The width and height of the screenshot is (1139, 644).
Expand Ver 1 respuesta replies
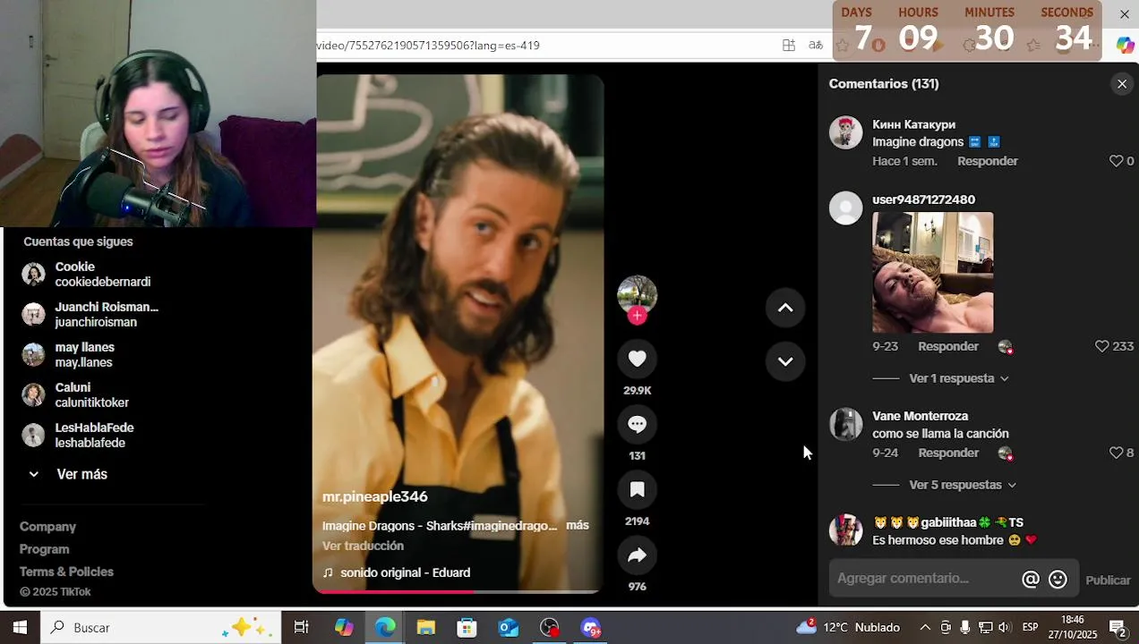click(958, 378)
